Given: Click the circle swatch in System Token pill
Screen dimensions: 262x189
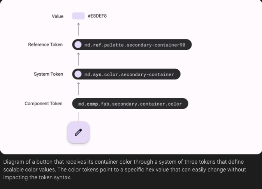Looking at the screenshot, I should (x=78, y=74).
